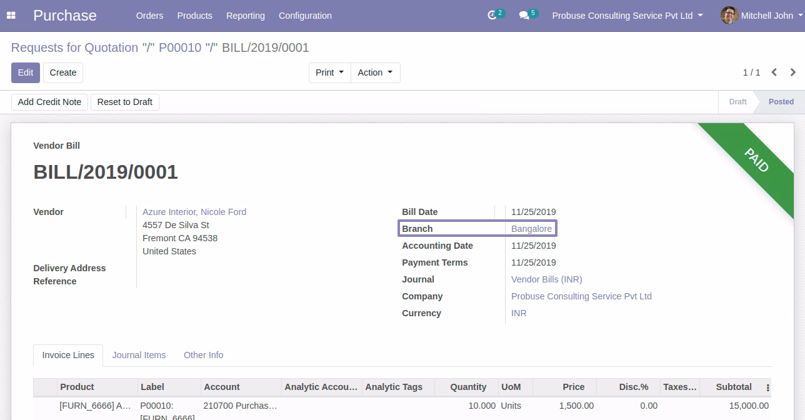Viewport: 805px width, 420px height.
Task: Click the Create button
Action: pos(63,72)
